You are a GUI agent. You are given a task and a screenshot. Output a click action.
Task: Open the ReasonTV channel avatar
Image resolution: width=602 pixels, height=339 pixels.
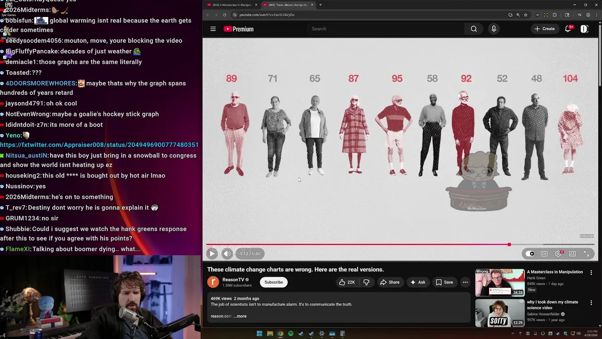[213, 282]
